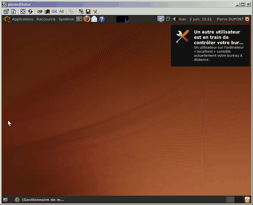Screen dimensions: 253x205
Task: Send Ctrl-Esc icon in toolbar
Action: click(47, 12)
